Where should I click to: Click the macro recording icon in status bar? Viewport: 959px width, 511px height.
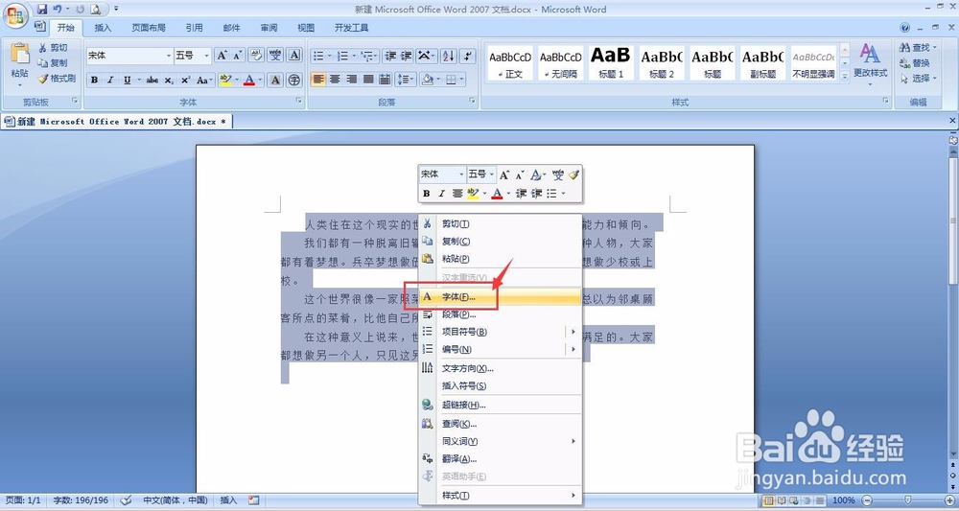click(254, 500)
